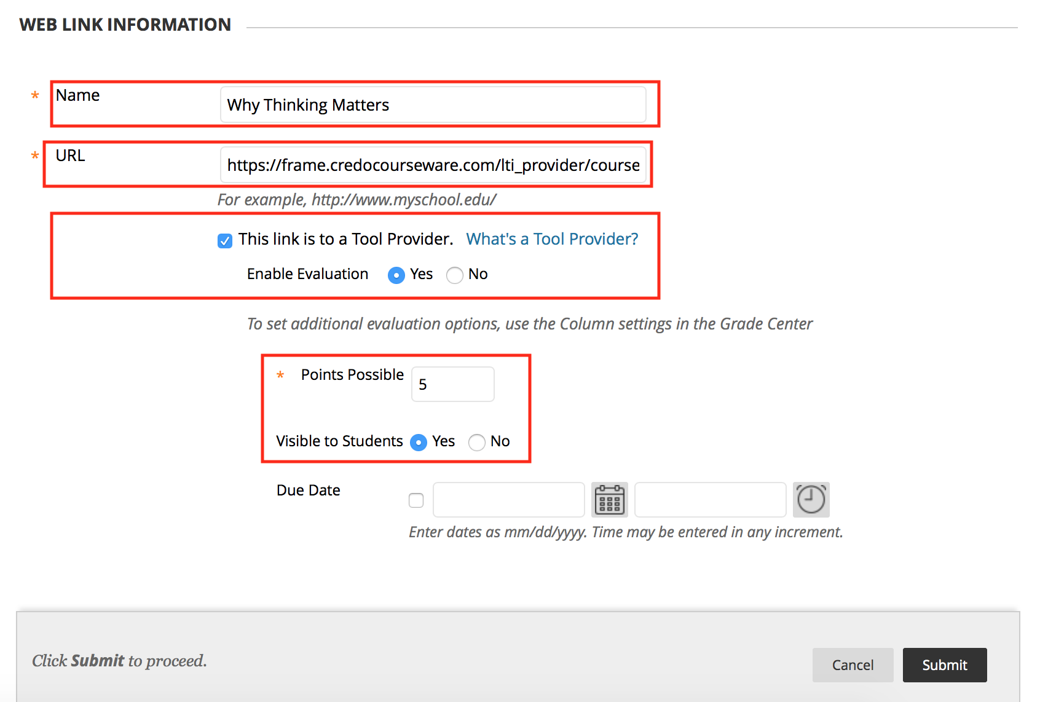Screen dimensions: 1040x702
Task: Click into the Points Possible field
Action: [x=453, y=384]
